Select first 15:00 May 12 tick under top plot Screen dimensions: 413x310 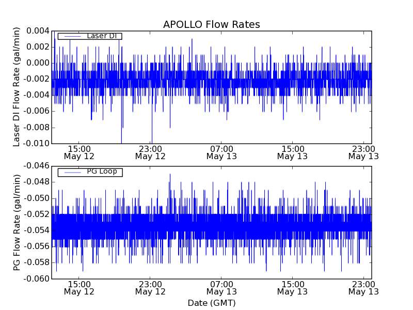click(x=79, y=152)
